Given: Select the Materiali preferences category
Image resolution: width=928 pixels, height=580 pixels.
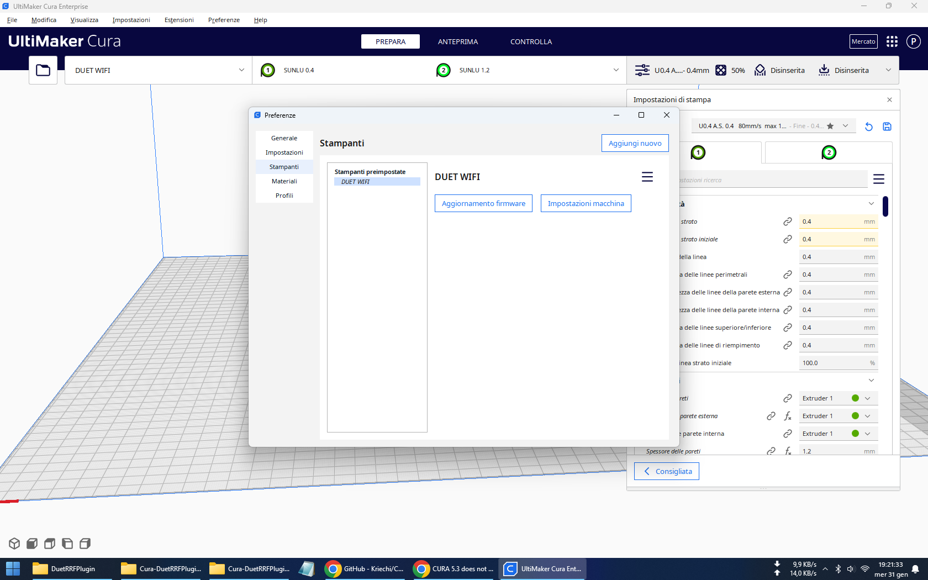Looking at the screenshot, I should tap(284, 181).
